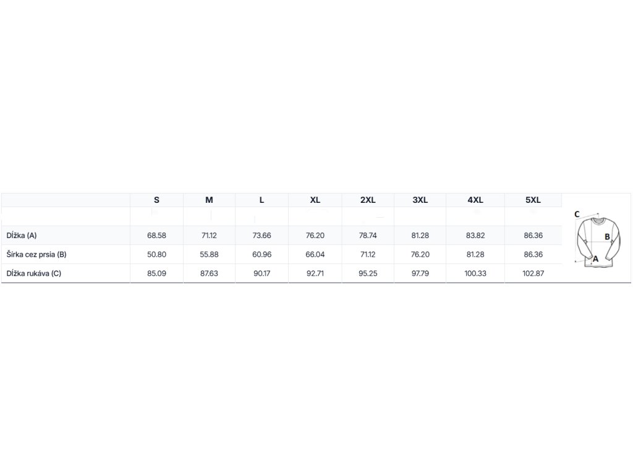This screenshot has width=633, height=475.
Task: Click the letter B on the diagram
Action: pos(607,236)
